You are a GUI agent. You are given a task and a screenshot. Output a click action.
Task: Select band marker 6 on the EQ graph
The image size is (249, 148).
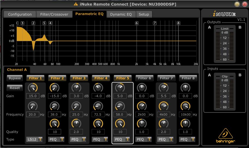(137, 23)
